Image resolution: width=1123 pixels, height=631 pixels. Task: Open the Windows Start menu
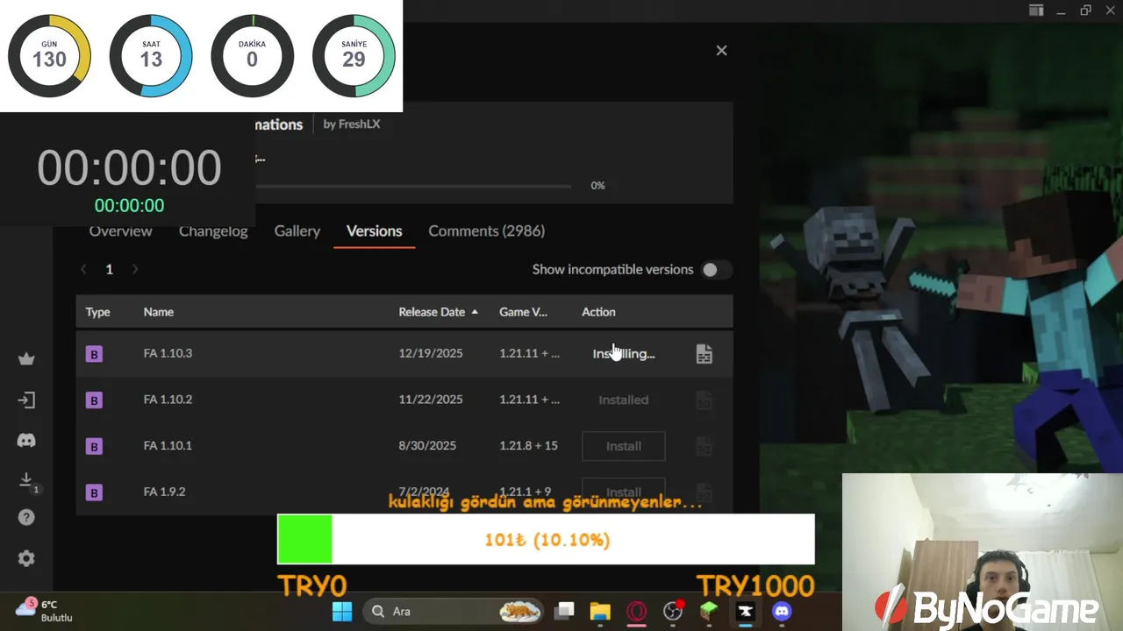342,611
